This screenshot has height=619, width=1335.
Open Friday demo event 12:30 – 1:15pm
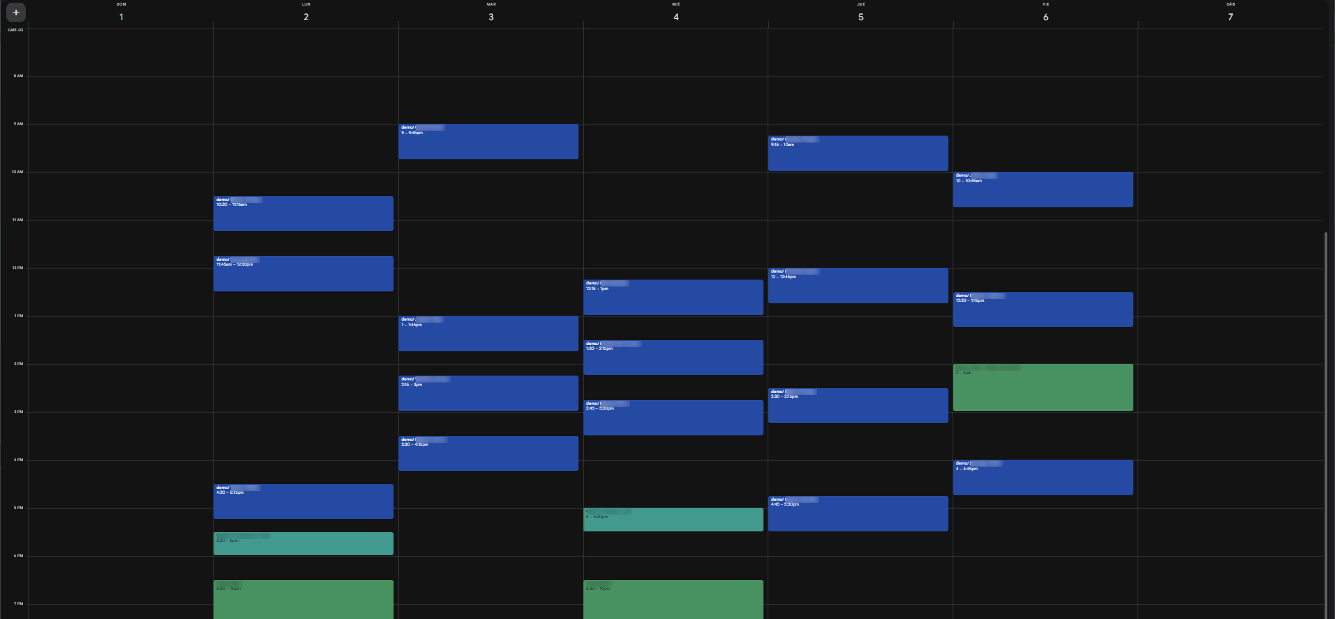[x=1043, y=309]
